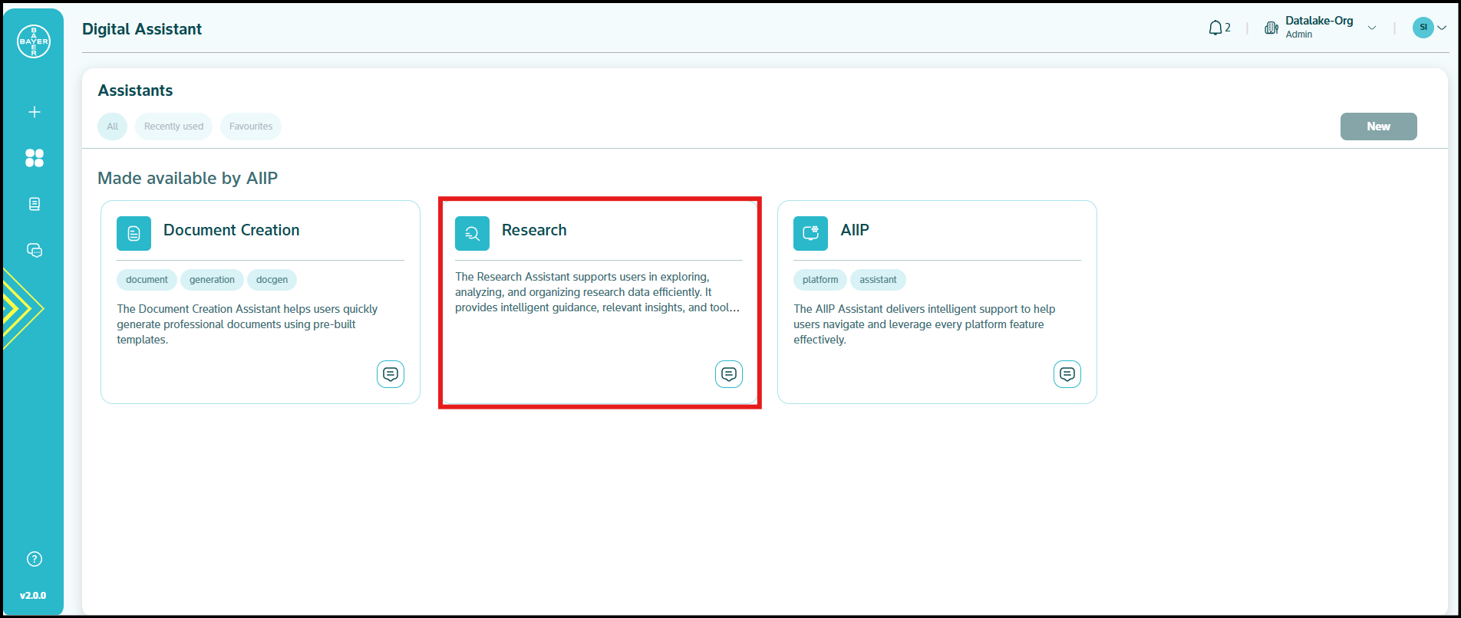
Task: Click the New assistant button
Action: pyautogui.click(x=1378, y=127)
